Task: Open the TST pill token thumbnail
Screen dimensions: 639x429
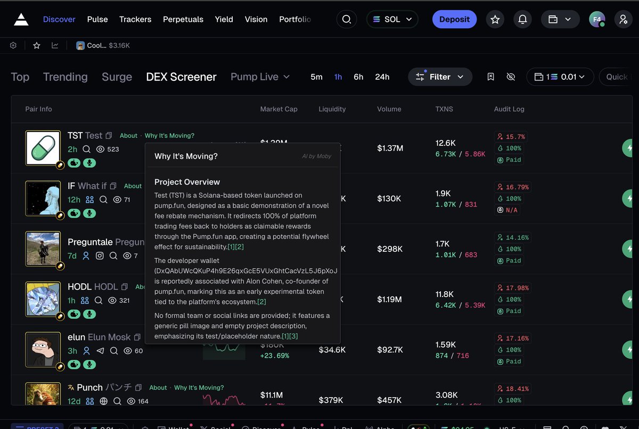Action: tap(43, 148)
